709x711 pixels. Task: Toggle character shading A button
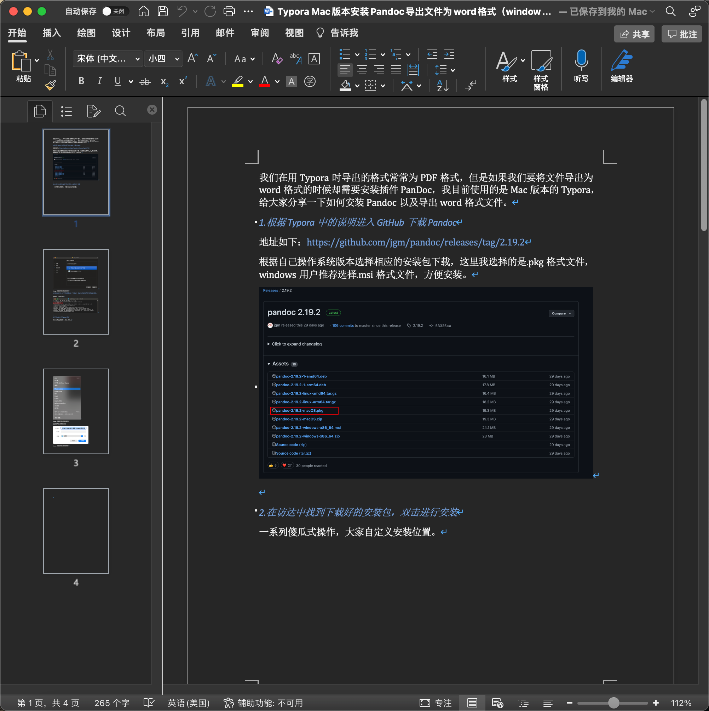(x=292, y=81)
